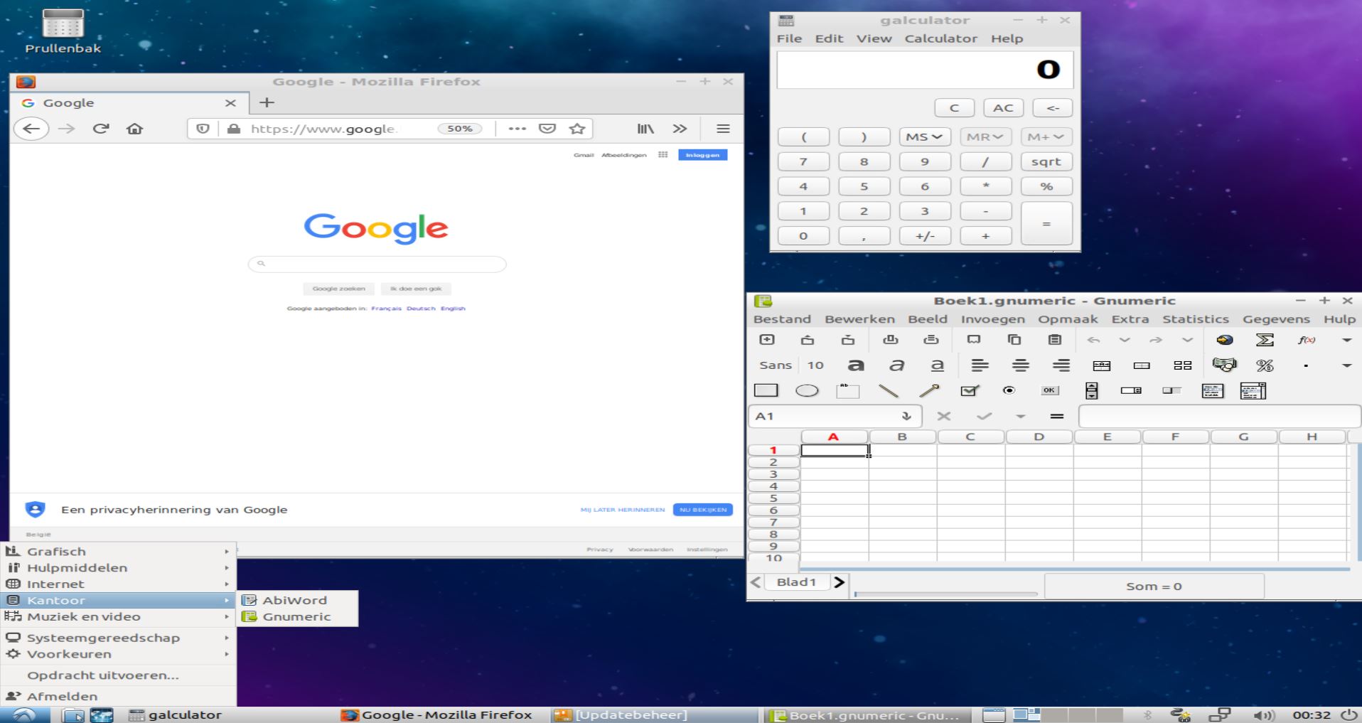Viewport: 1362px width, 723px height.
Task: Click Gnumeric's open file icon
Action: click(x=808, y=340)
